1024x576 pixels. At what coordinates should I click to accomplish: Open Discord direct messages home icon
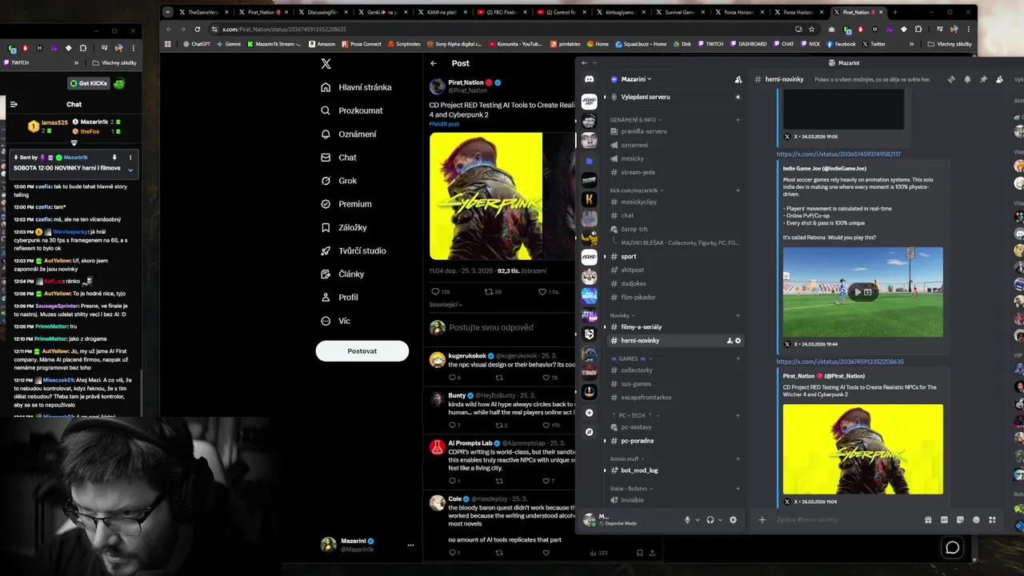click(x=589, y=79)
